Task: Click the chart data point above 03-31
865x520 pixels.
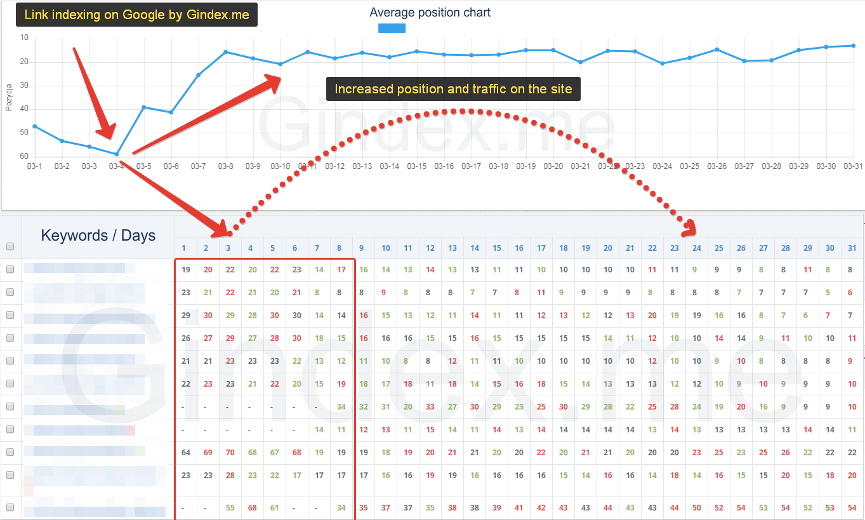Action: (853, 46)
